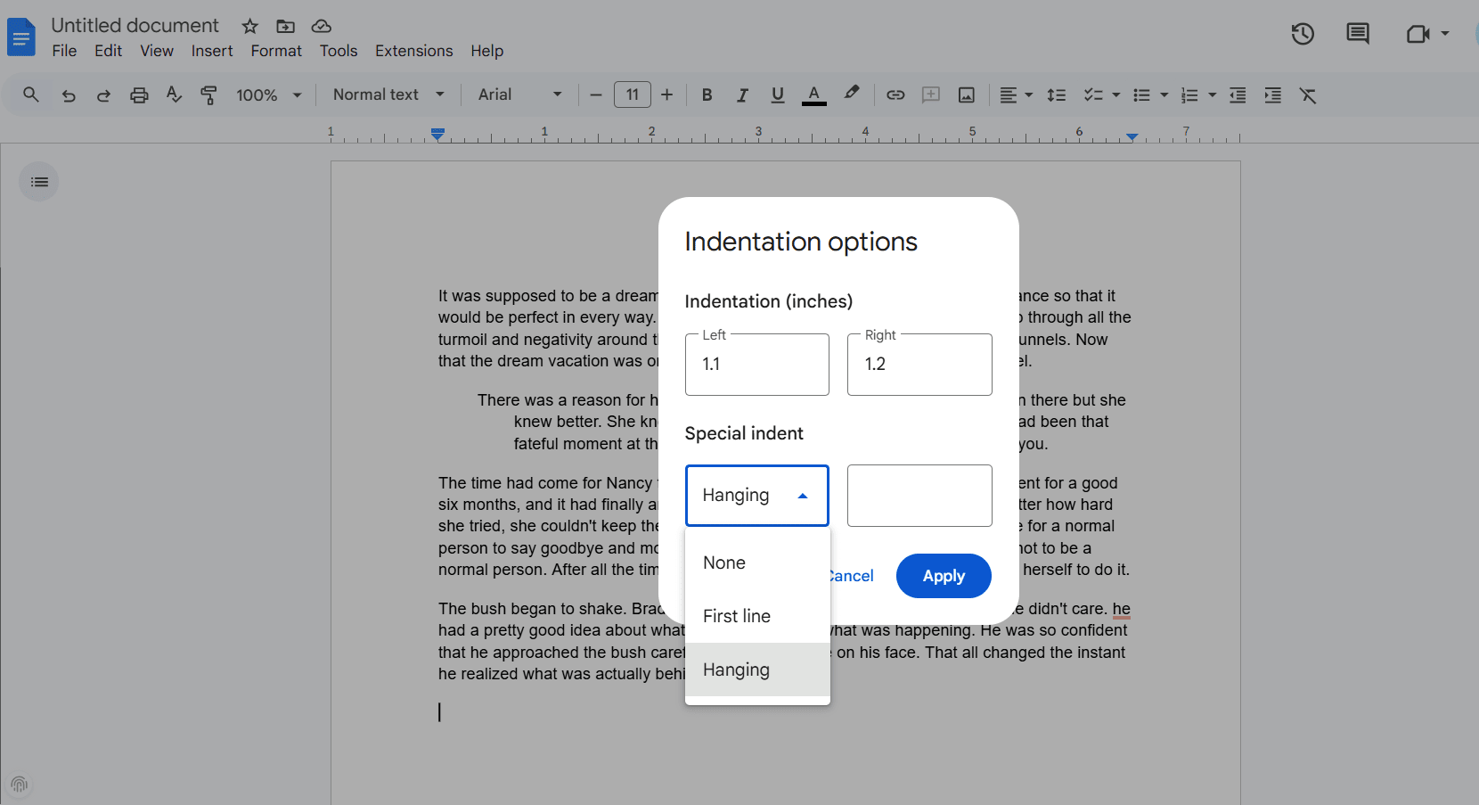Open the Google Docs home icon

tap(21, 37)
